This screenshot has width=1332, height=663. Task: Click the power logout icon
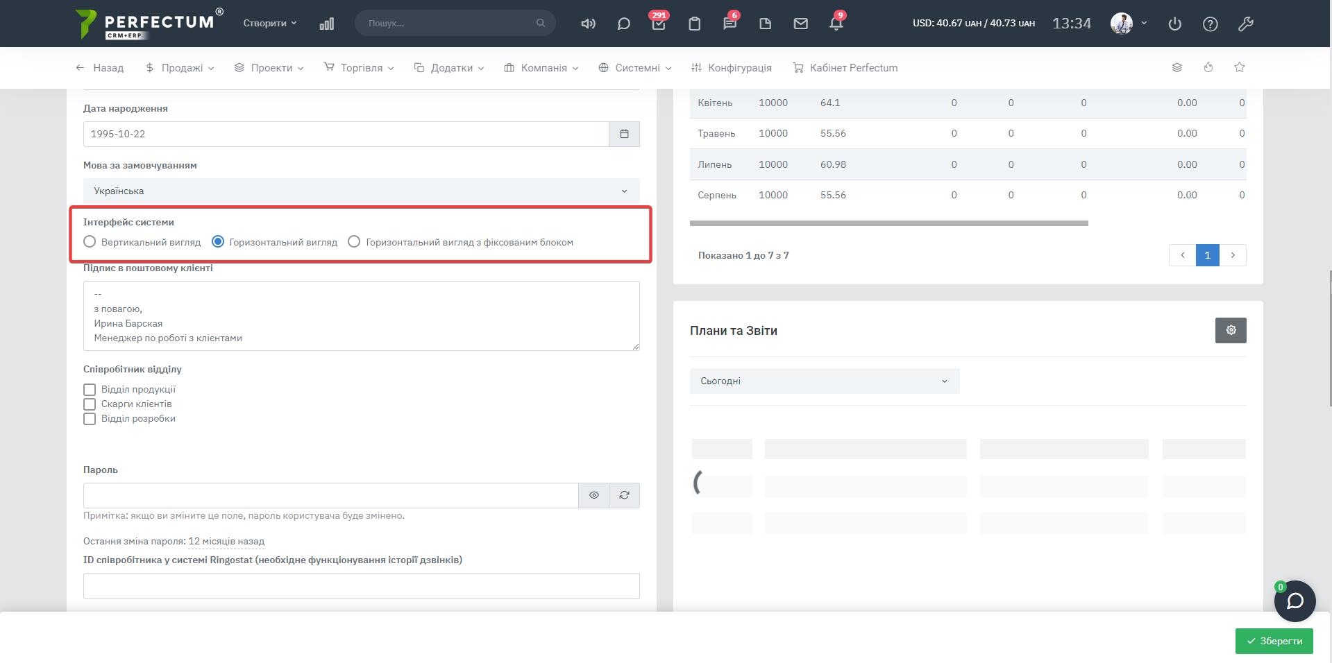tap(1174, 24)
